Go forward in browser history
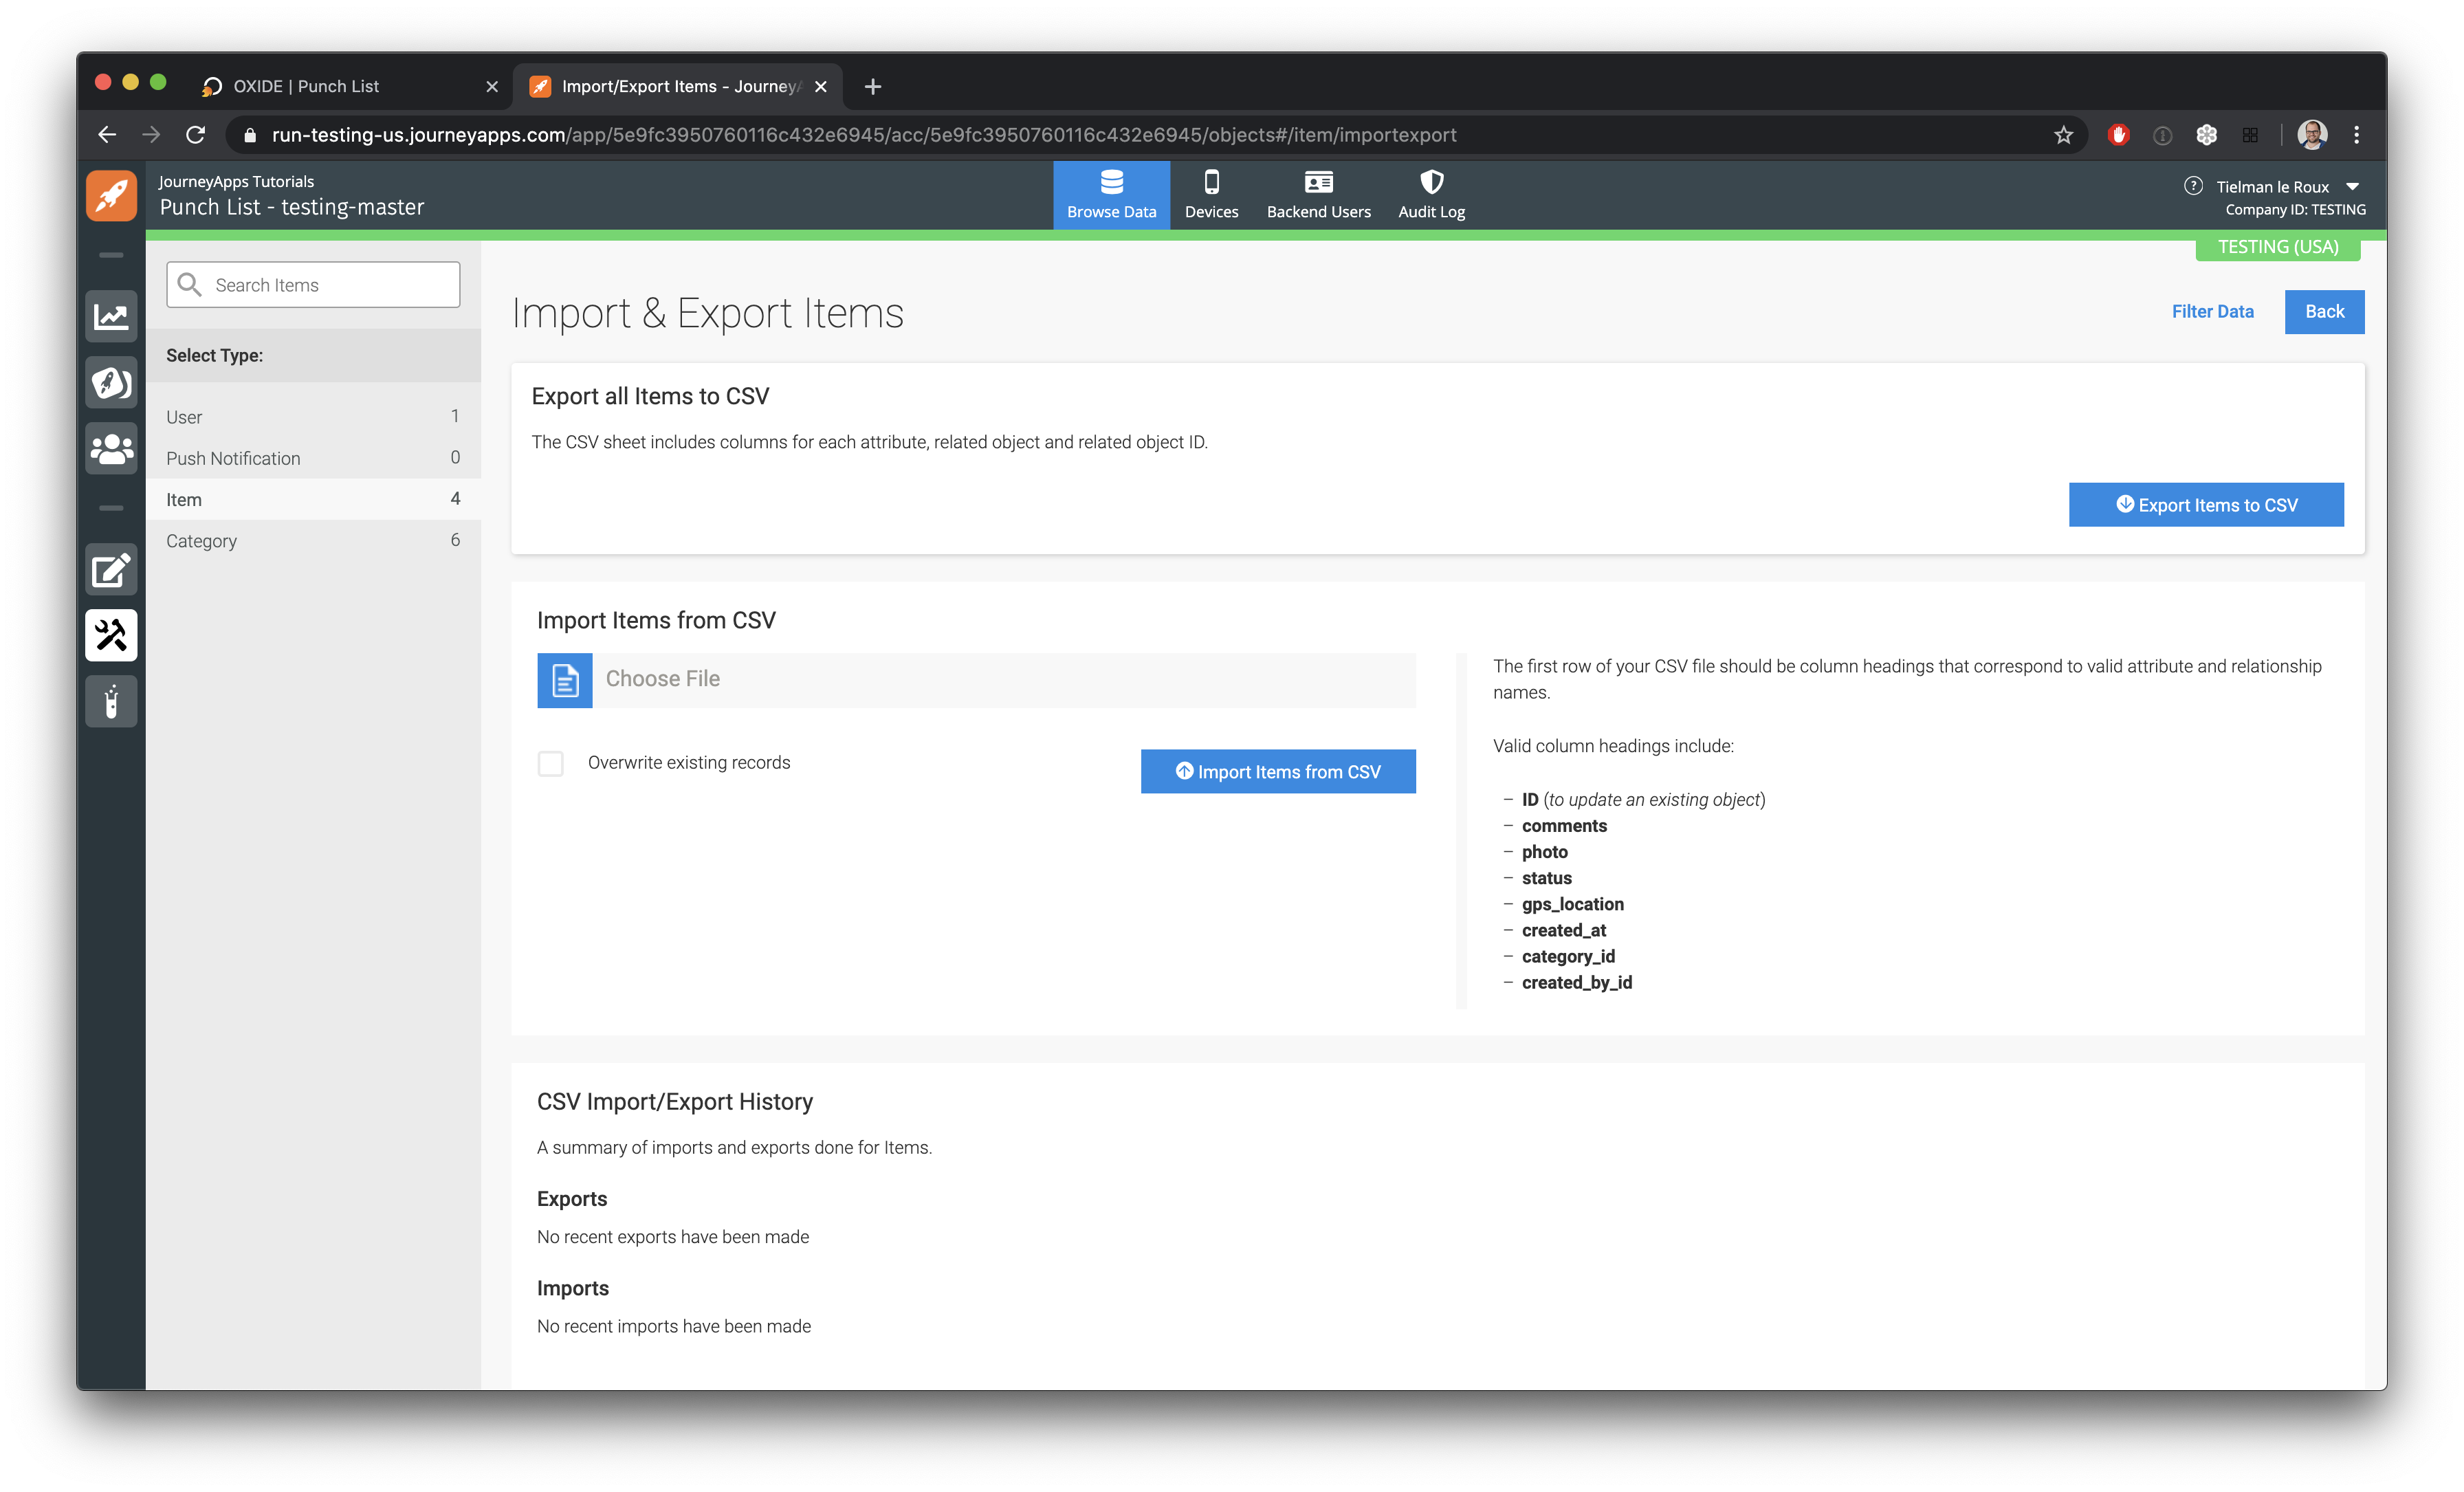Screen dimensions: 2464x1492 pyautogui.click(x=151, y=135)
